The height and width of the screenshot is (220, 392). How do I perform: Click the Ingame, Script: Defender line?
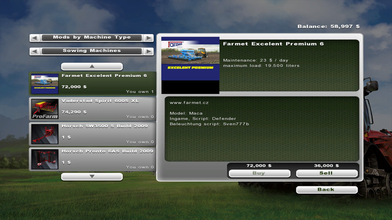(203, 119)
